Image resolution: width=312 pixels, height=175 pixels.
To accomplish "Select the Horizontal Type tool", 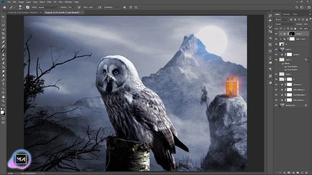I will point(3,84).
